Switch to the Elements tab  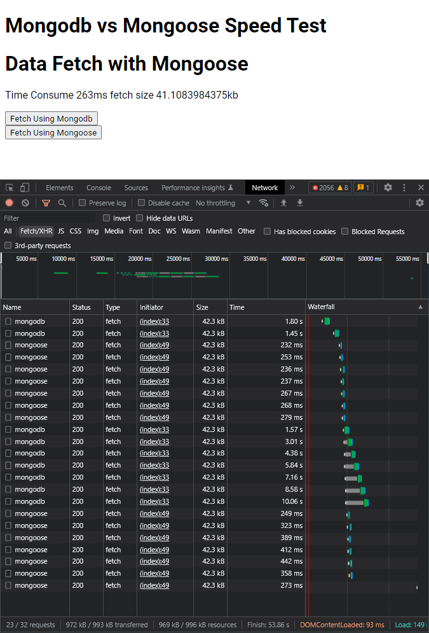(x=60, y=188)
